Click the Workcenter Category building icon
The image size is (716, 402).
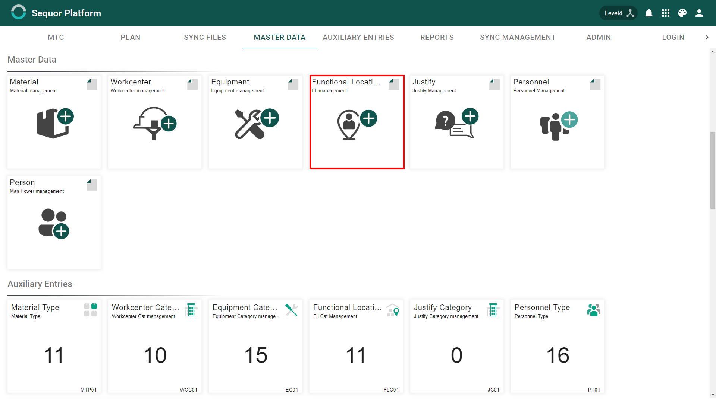click(191, 310)
